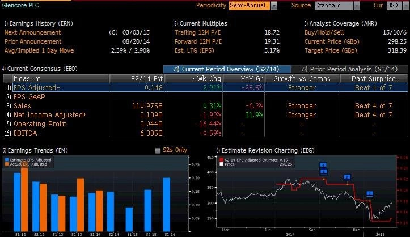Open Earnings History (ERN) section
Image resolution: width=410 pixels, height=237 pixels.
coord(39,23)
